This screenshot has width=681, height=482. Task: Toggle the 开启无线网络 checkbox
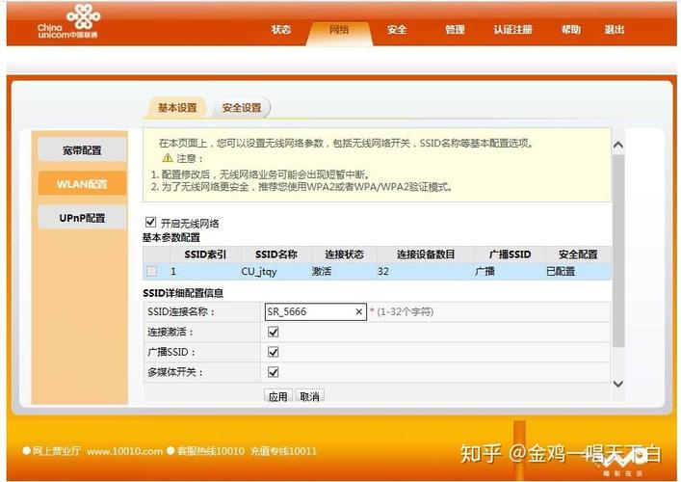coord(150,222)
